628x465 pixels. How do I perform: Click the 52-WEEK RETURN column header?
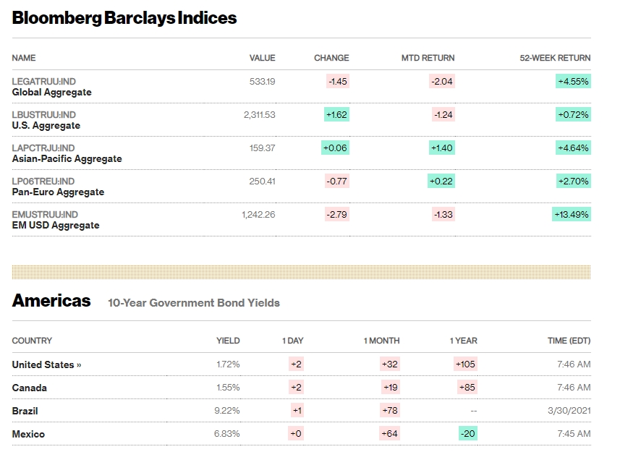click(555, 58)
